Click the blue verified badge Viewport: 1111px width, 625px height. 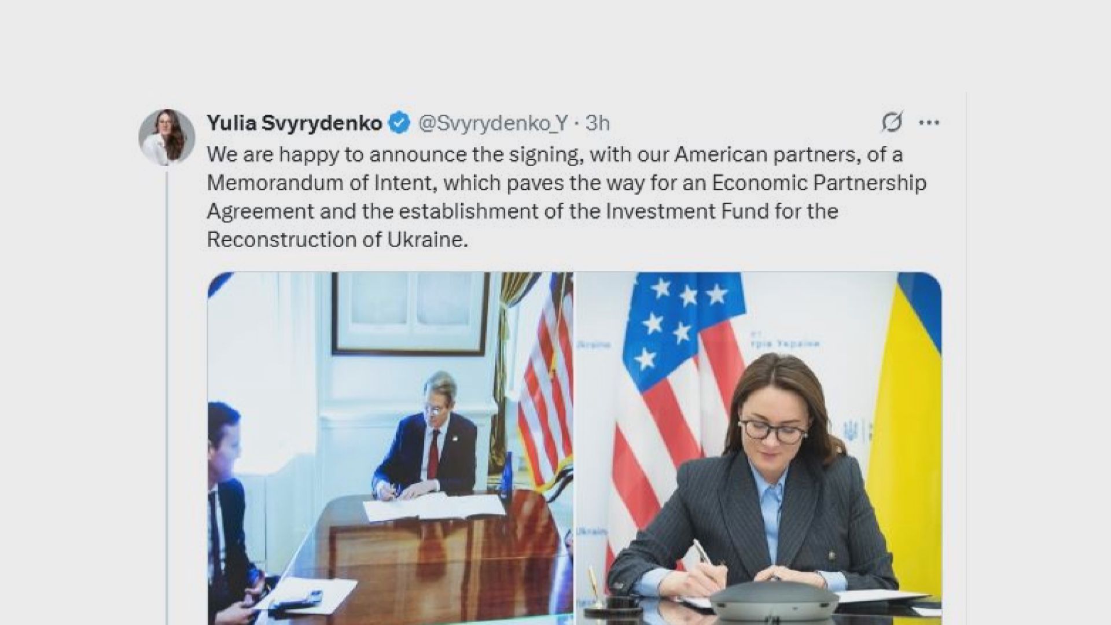click(x=399, y=123)
